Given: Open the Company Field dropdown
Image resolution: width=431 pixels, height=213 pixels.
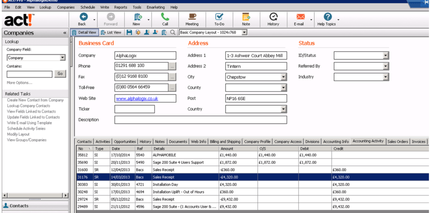Looking at the screenshot, I should click(63, 58).
